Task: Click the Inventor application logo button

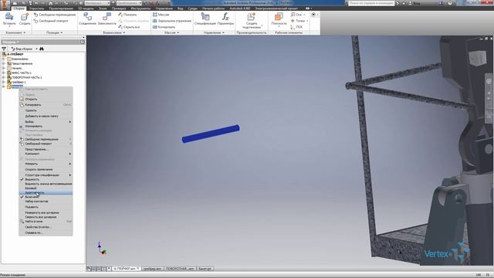Action: point(5,5)
